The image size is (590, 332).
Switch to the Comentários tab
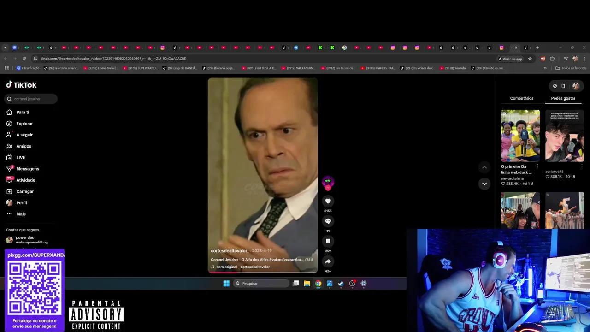[522, 98]
